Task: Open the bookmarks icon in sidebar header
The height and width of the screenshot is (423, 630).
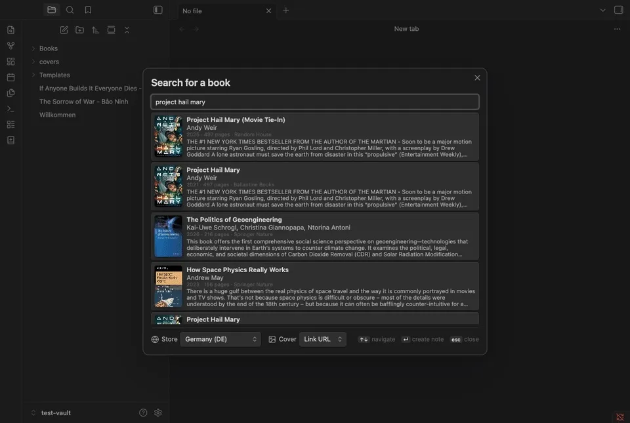Action: [x=88, y=10]
